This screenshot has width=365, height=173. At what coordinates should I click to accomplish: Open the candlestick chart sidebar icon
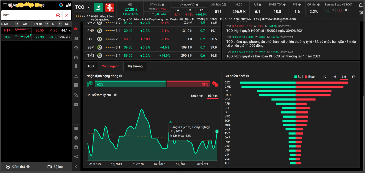76,57
